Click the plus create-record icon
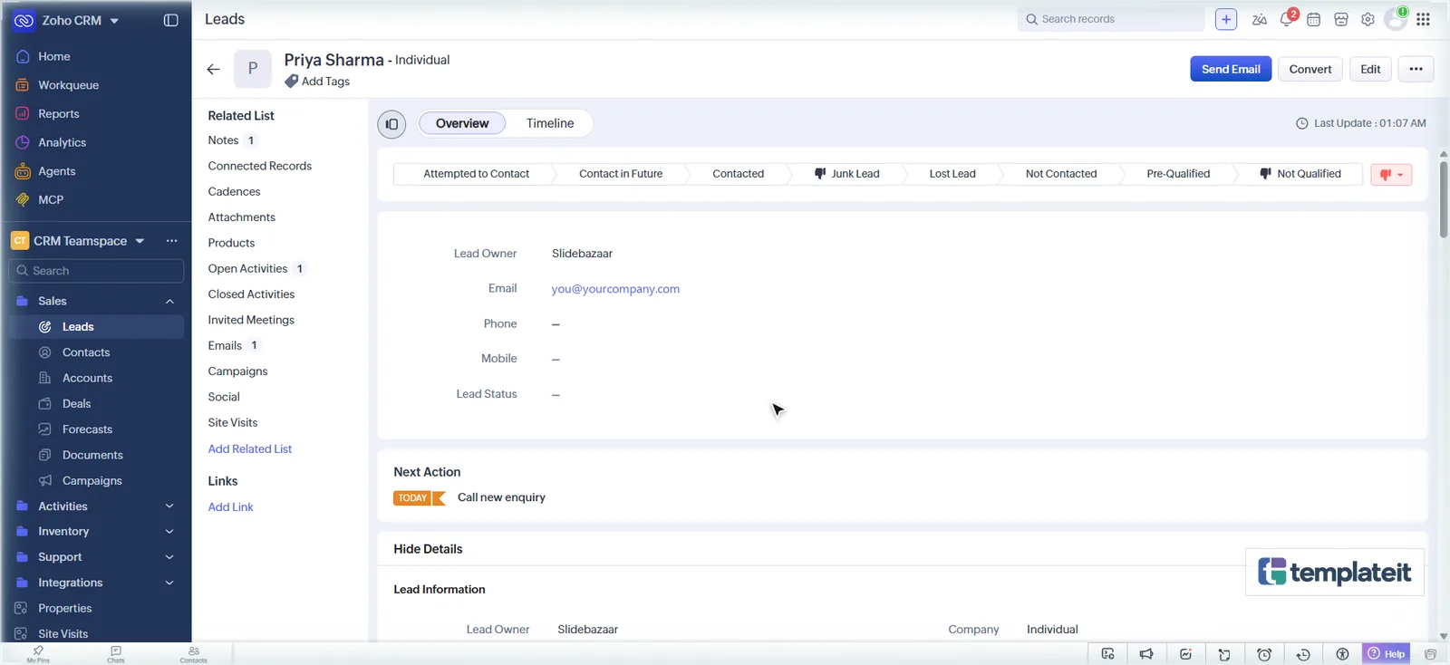This screenshot has height=665, width=1450. [x=1225, y=19]
